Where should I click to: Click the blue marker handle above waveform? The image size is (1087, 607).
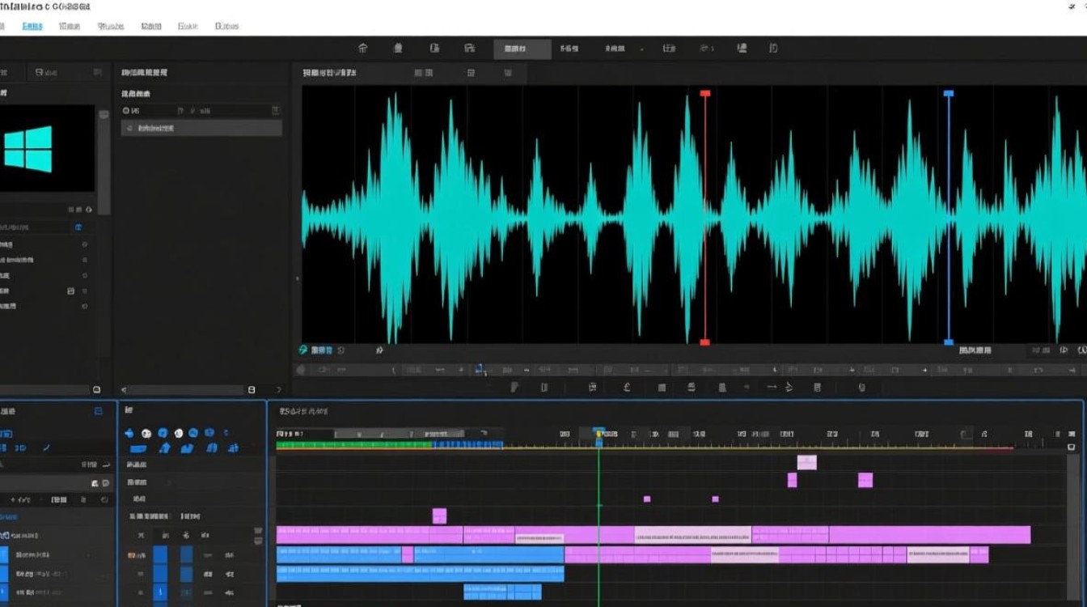[949, 94]
